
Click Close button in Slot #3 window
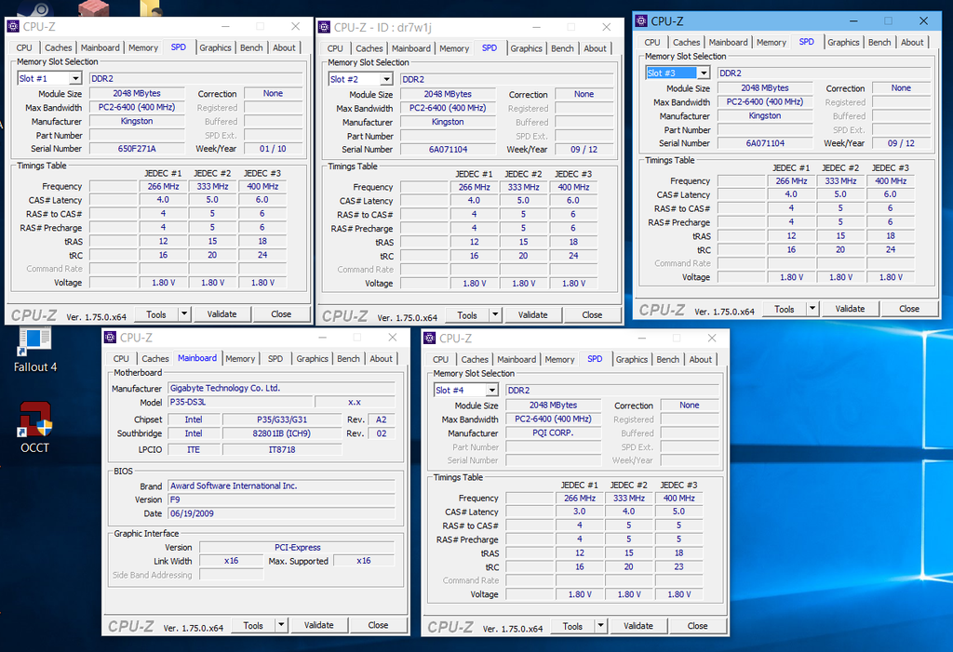click(x=909, y=309)
